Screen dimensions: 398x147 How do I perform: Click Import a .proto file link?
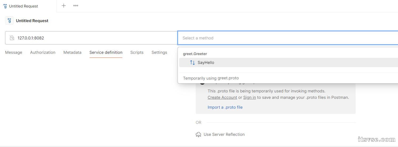(x=225, y=107)
